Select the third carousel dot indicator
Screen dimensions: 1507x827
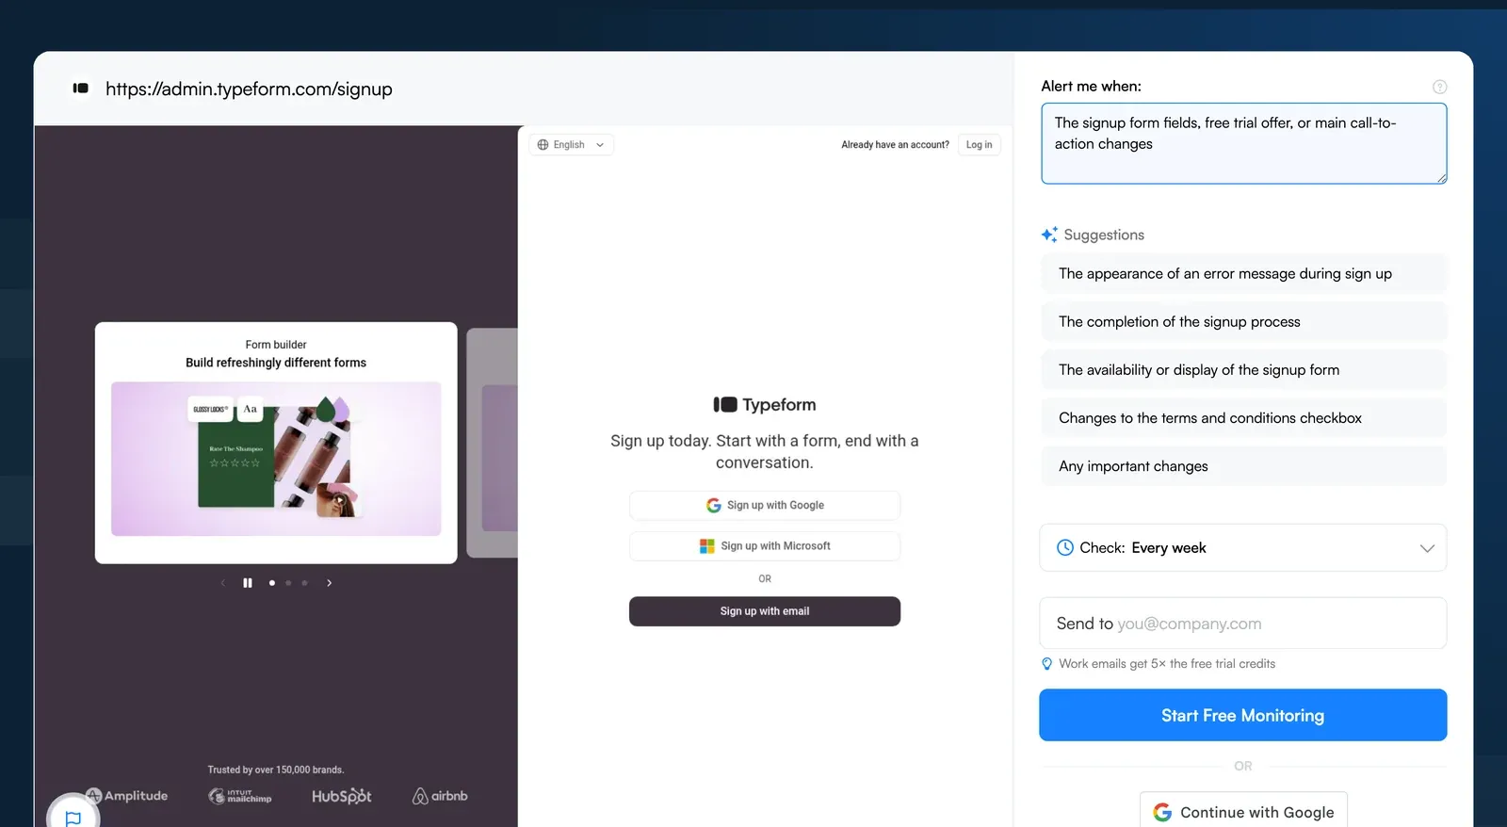304,583
